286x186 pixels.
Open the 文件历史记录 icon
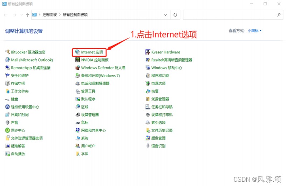[148, 130]
